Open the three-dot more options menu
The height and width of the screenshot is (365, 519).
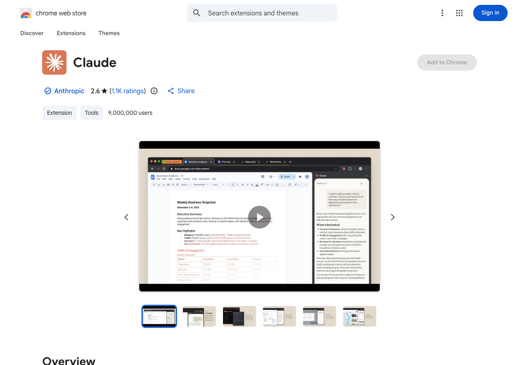442,13
